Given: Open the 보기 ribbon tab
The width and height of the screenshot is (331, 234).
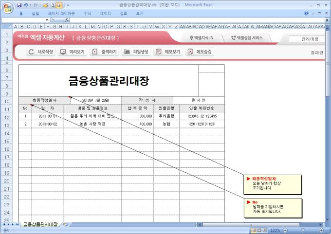Looking at the screenshot, I should coord(140,13).
